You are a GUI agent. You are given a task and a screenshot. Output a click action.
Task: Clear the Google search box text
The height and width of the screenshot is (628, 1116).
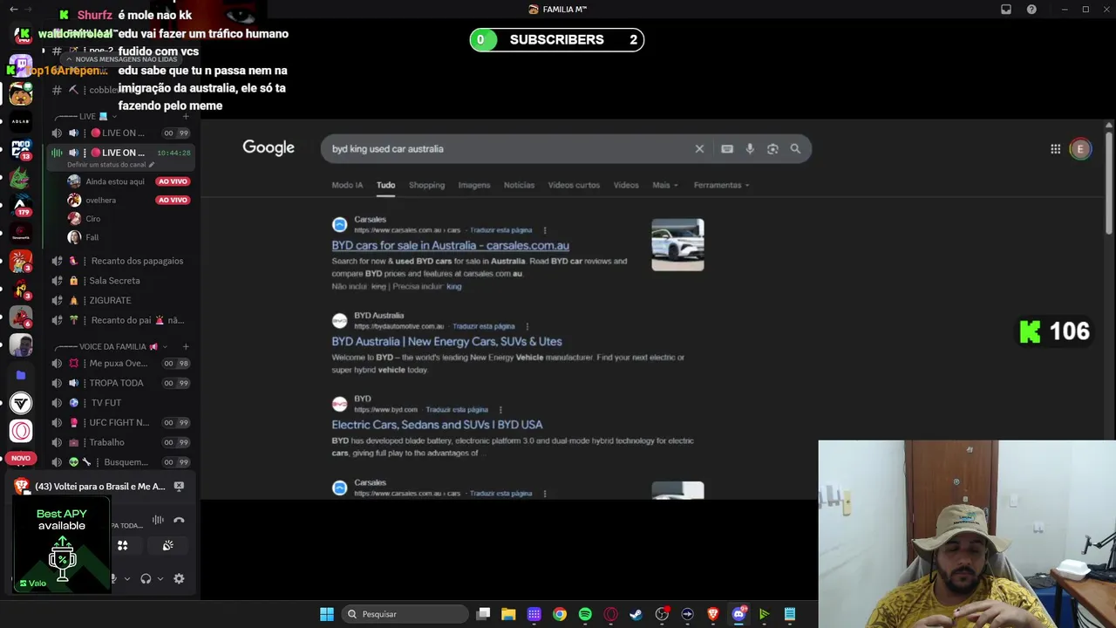[x=699, y=149]
